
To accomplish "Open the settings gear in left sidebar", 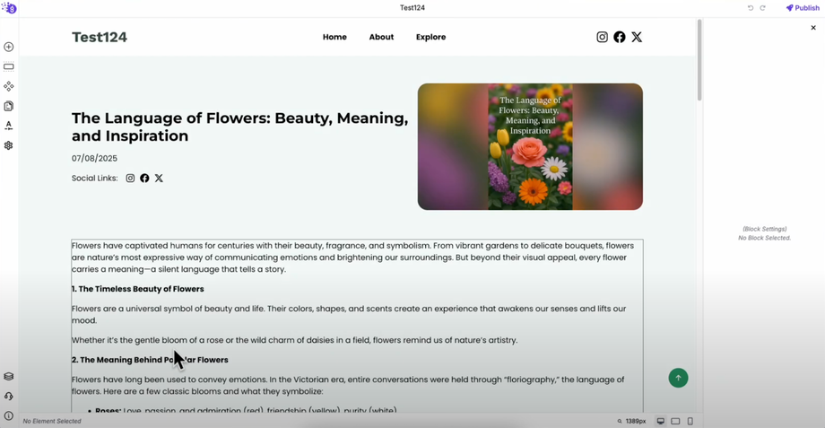I will [x=8, y=145].
